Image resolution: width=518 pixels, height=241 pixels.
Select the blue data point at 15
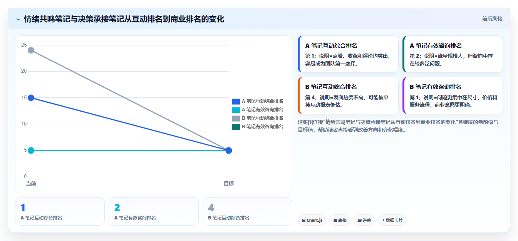point(31,98)
